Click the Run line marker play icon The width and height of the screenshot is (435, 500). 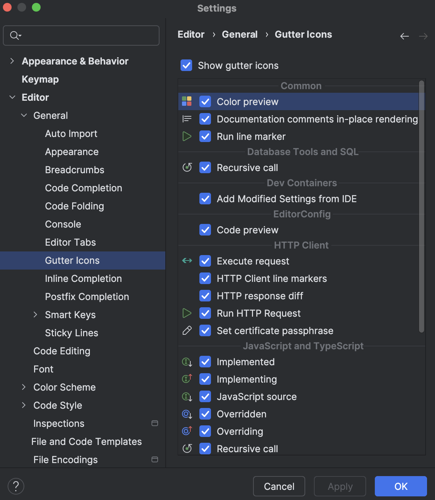pos(187,136)
